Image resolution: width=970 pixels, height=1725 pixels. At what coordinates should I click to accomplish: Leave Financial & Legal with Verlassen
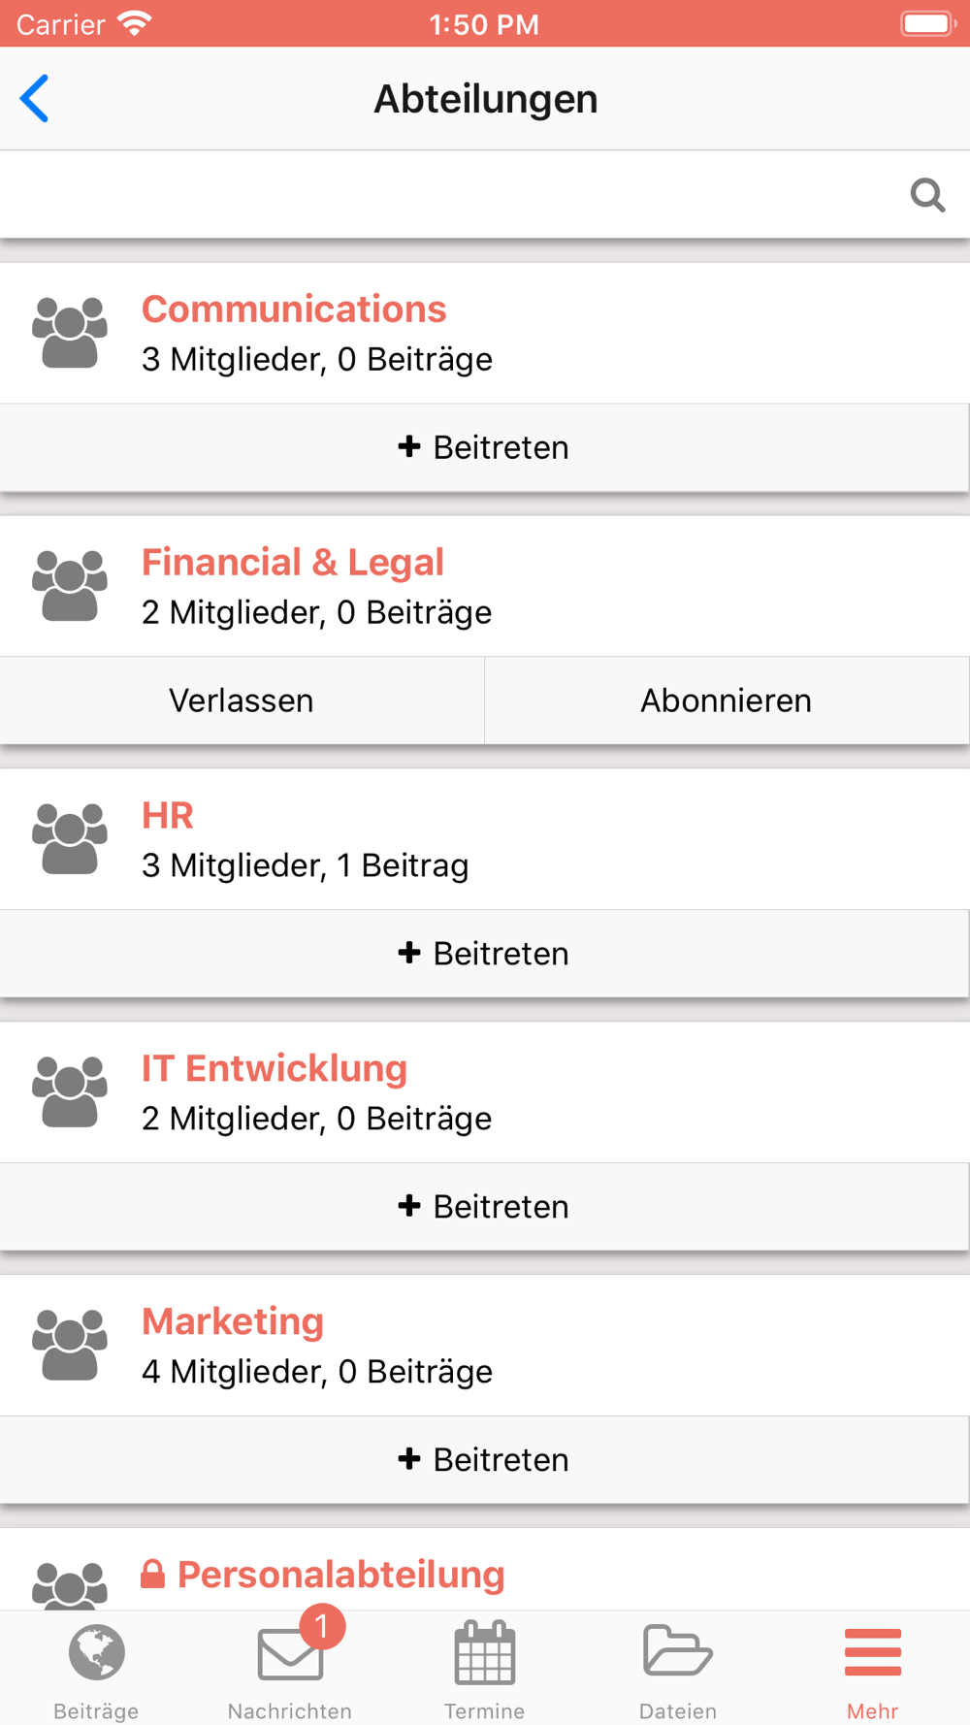pyautogui.click(x=242, y=700)
